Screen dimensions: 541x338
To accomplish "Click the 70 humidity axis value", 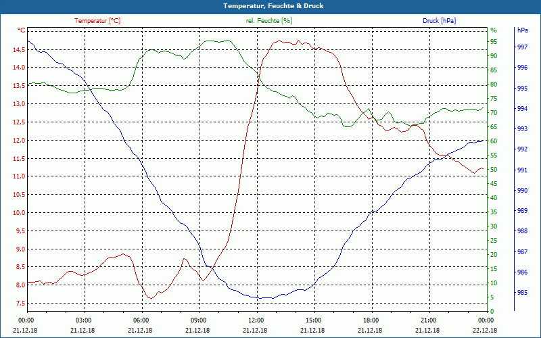I will pyautogui.click(x=494, y=113).
